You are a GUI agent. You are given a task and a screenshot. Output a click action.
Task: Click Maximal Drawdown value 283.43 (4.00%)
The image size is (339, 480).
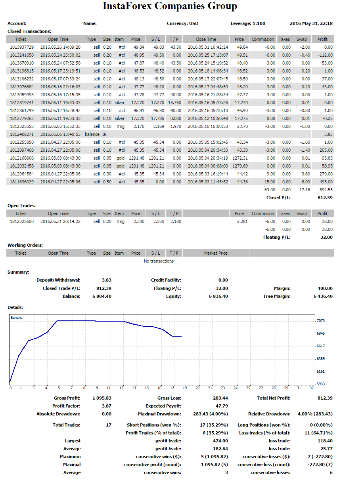(x=211, y=414)
